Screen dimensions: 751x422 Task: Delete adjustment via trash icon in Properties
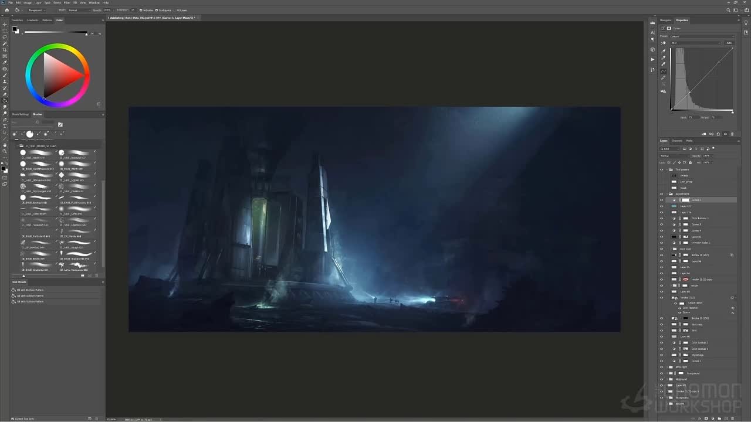click(x=732, y=134)
